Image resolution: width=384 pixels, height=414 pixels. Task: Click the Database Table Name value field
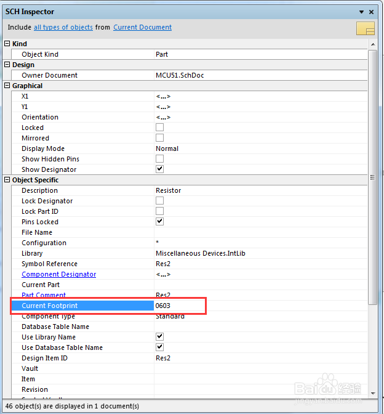(x=260, y=327)
